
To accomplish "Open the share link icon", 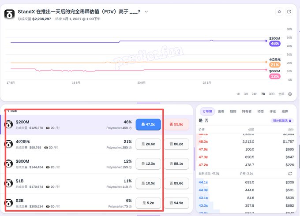I will pos(289,11).
